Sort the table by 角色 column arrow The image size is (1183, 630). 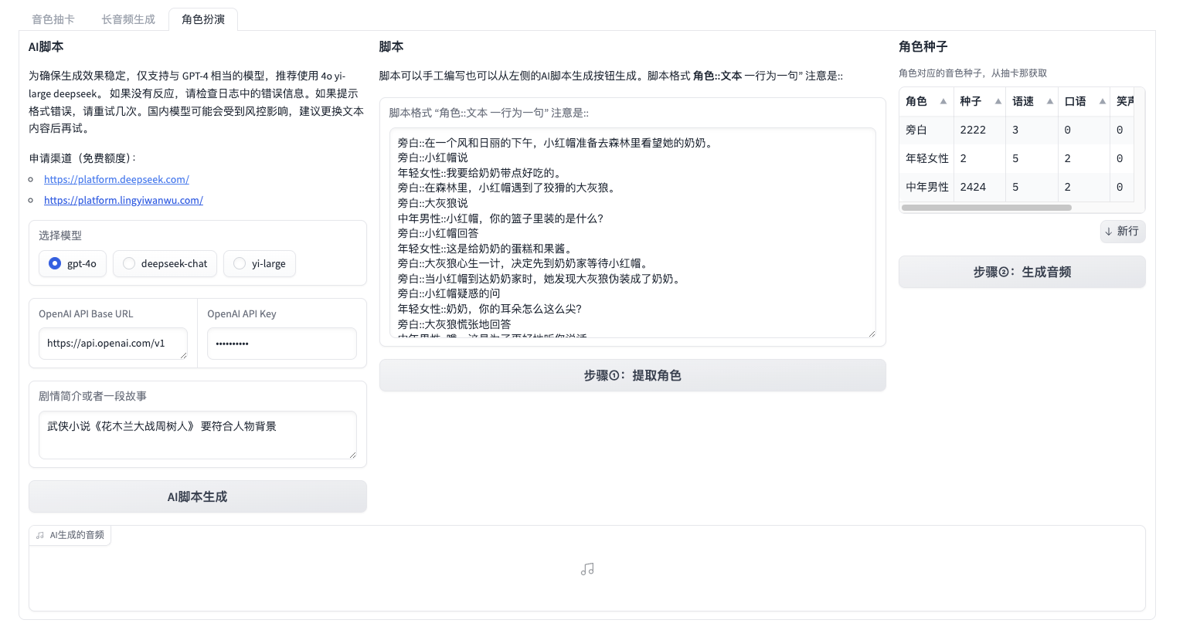(943, 101)
